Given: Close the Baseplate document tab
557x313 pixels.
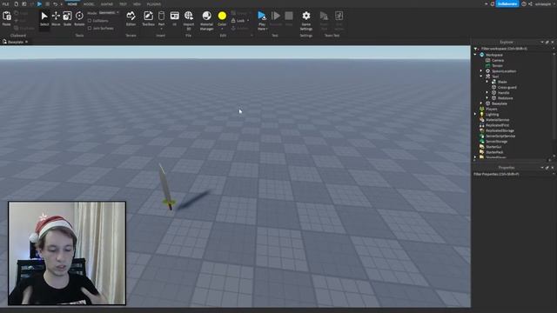Looking at the screenshot, I should coord(27,42).
